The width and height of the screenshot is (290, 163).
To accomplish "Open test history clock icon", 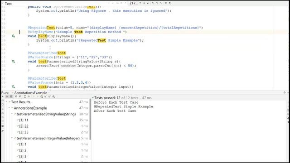I will [x=42, y=96].
